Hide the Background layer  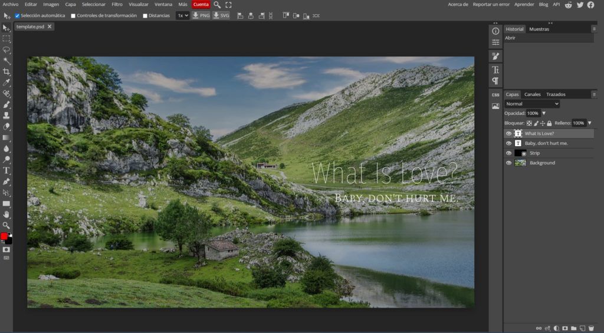point(508,163)
